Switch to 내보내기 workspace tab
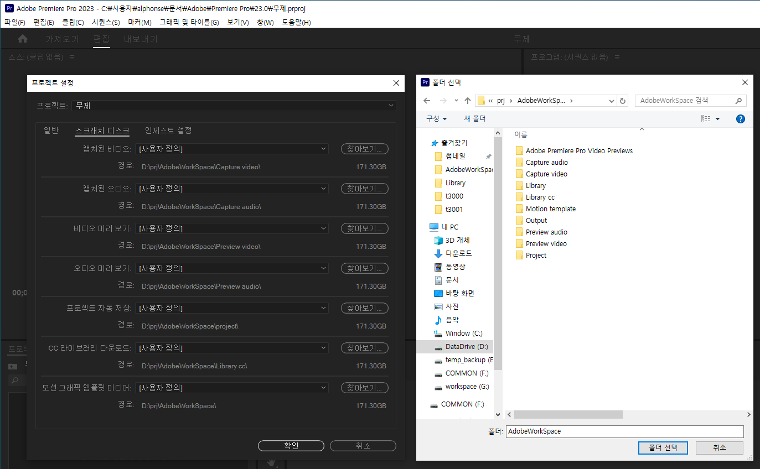Image resolution: width=760 pixels, height=469 pixels. click(141, 39)
